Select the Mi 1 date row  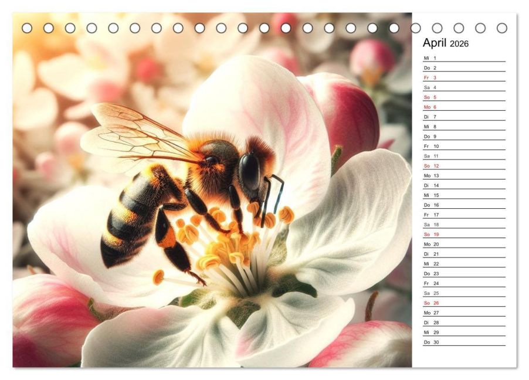click(464, 58)
